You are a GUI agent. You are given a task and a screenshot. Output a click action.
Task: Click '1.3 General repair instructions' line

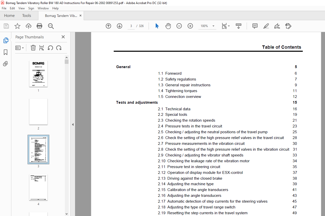click(x=184, y=85)
